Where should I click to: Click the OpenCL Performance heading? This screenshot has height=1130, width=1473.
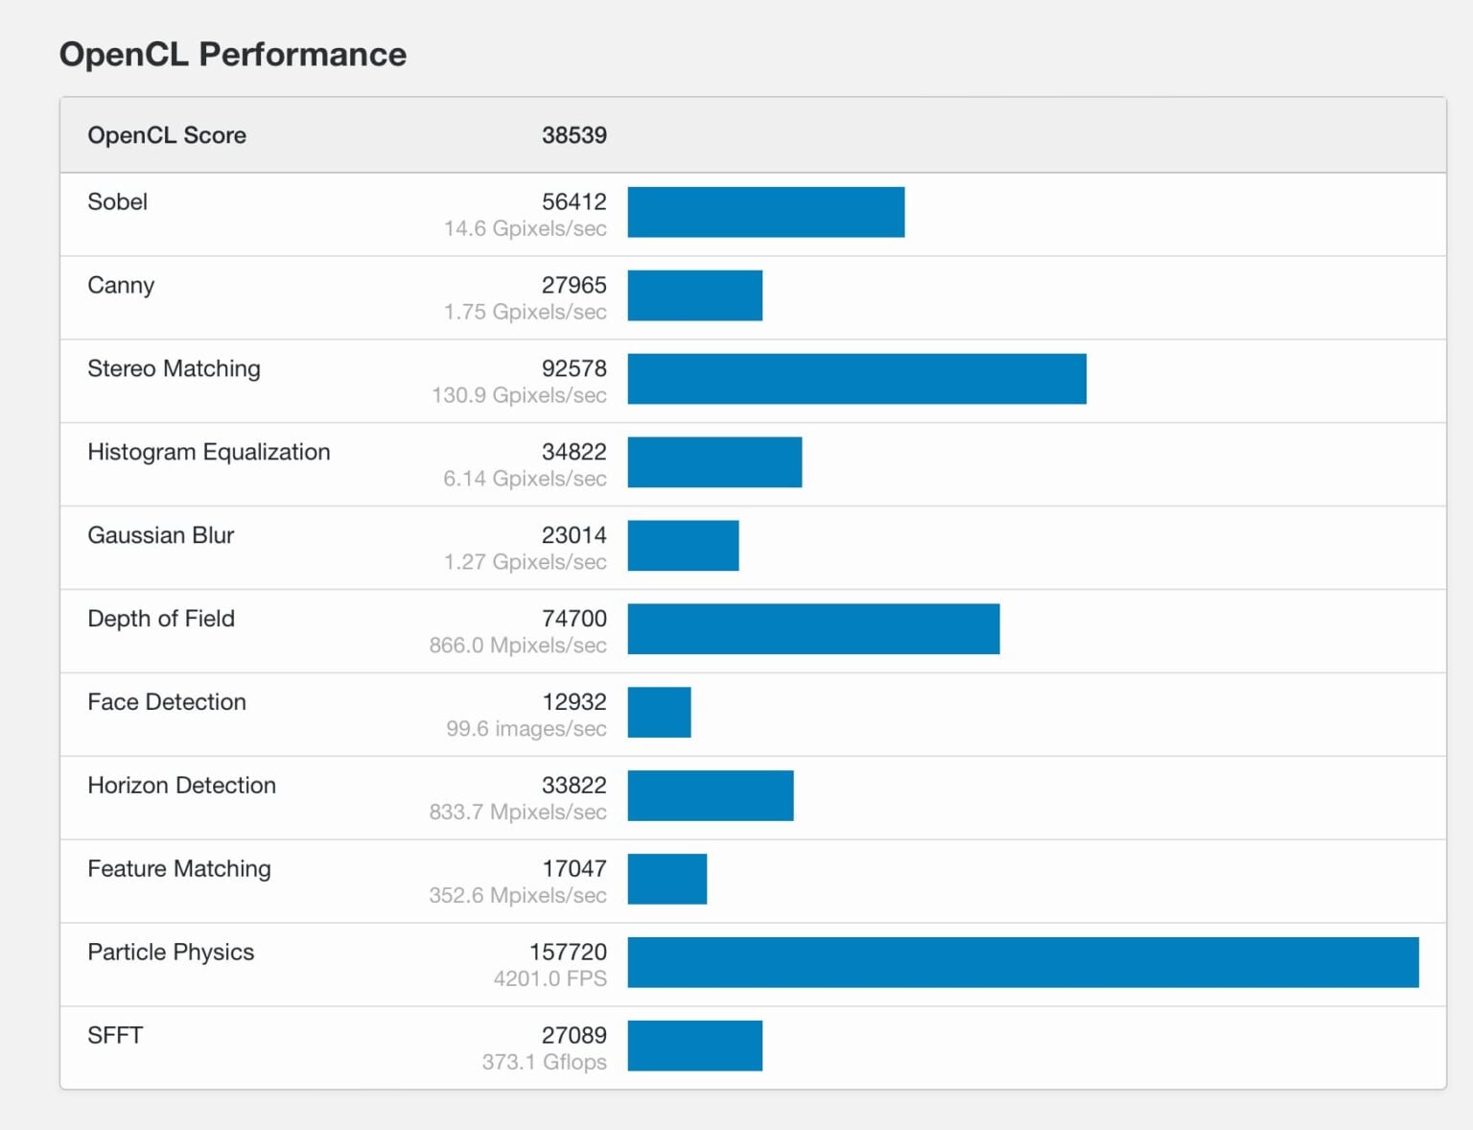pyautogui.click(x=233, y=55)
